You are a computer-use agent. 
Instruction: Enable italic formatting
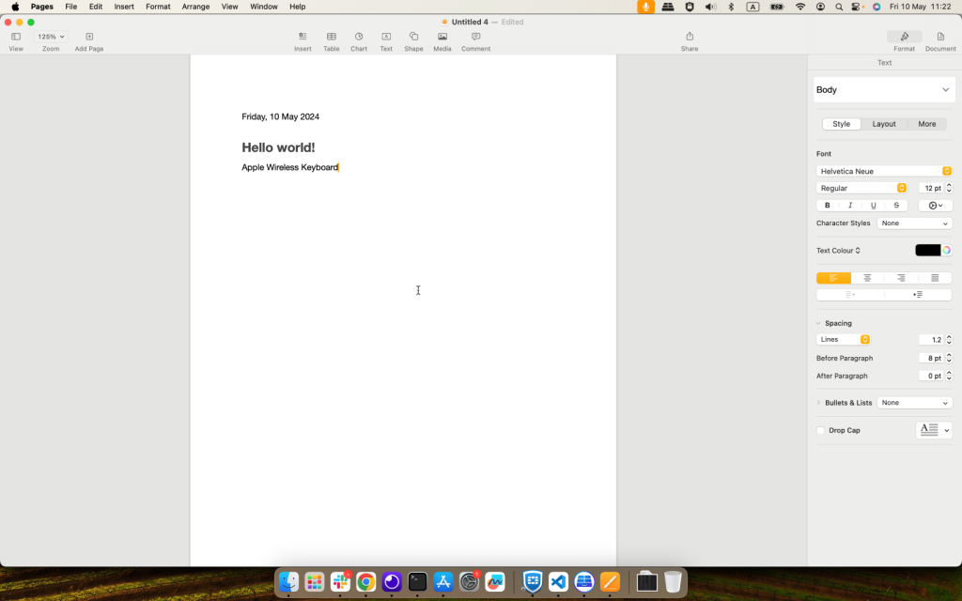click(852, 205)
